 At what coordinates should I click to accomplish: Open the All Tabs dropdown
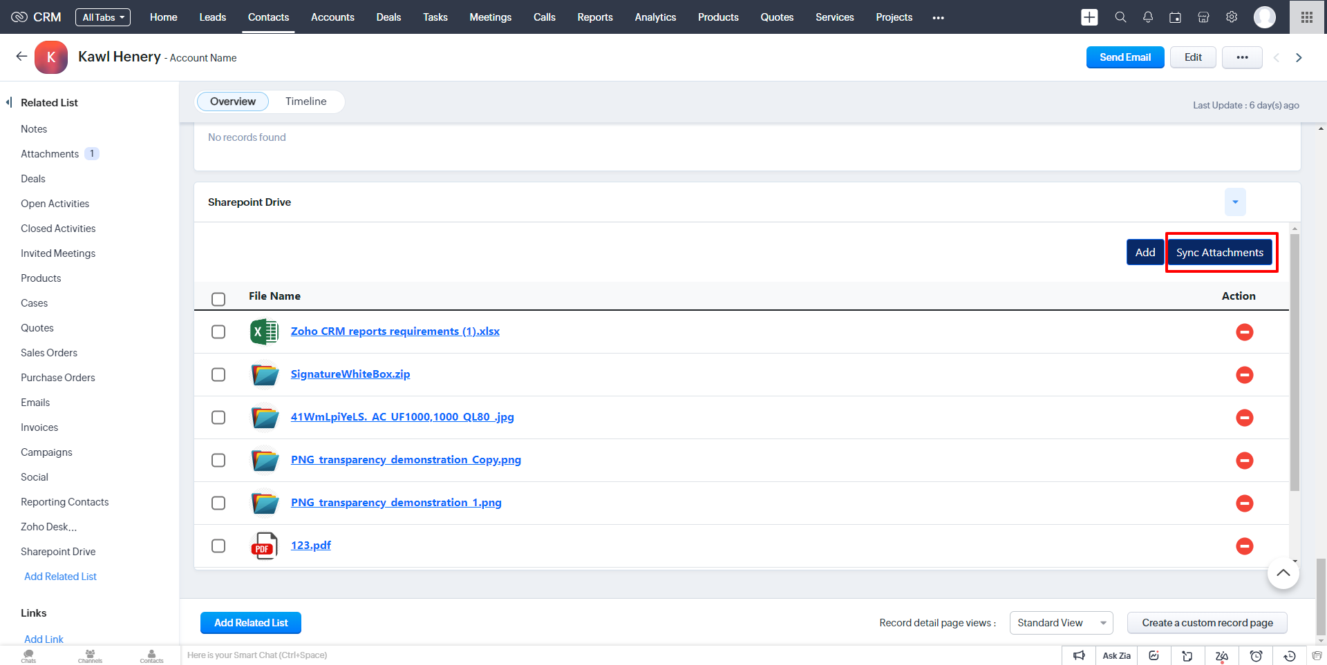(x=103, y=17)
